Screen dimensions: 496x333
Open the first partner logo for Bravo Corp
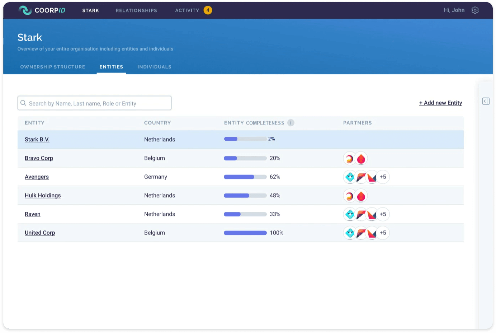350,158
